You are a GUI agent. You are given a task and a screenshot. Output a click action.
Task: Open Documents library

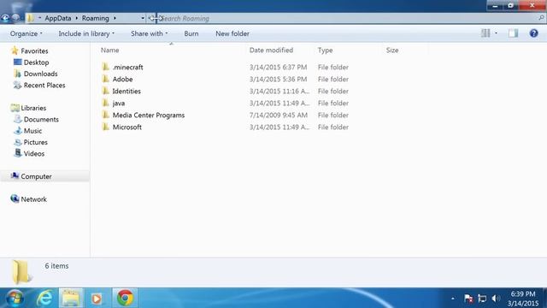(41, 120)
